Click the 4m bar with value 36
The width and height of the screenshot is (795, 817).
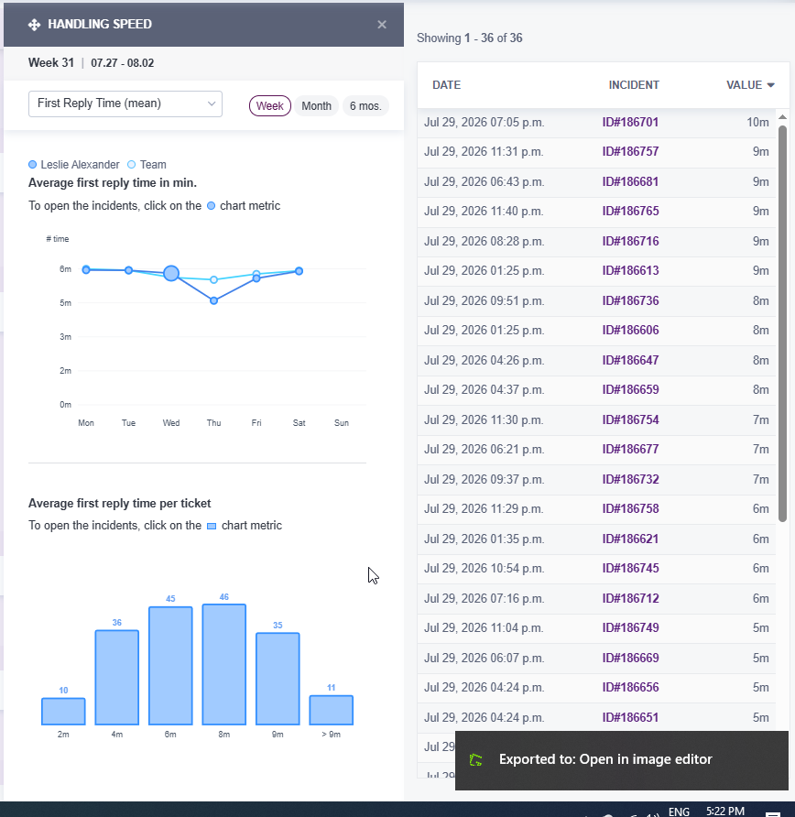[x=117, y=678]
